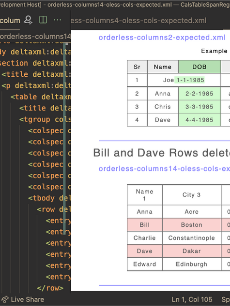Click the City 3 header cell
Screen dimensions: 230x306
tap(192, 195)
